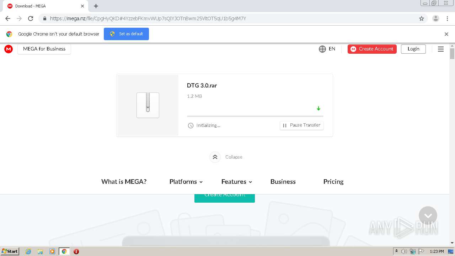Open the media player taskbar icon

click(x=52, y=251)
